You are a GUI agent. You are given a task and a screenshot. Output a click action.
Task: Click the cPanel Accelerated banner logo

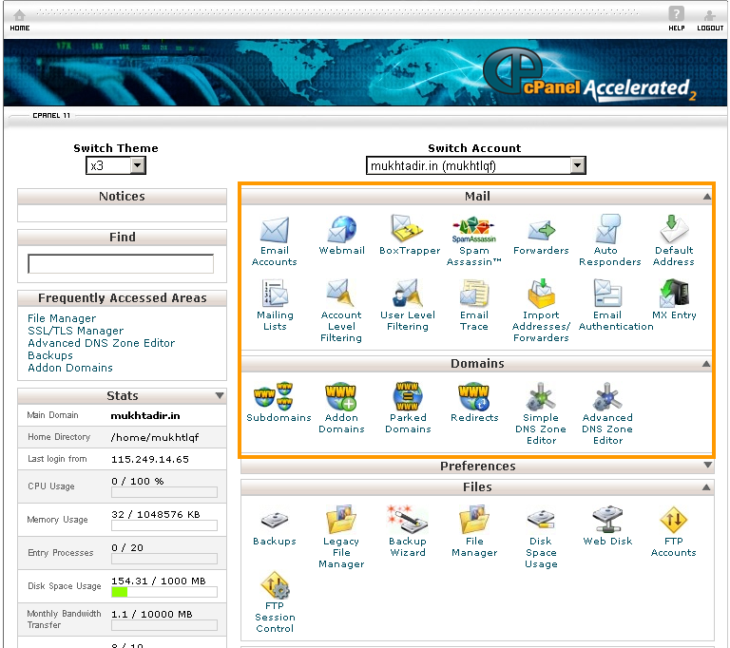pos(590,75)
